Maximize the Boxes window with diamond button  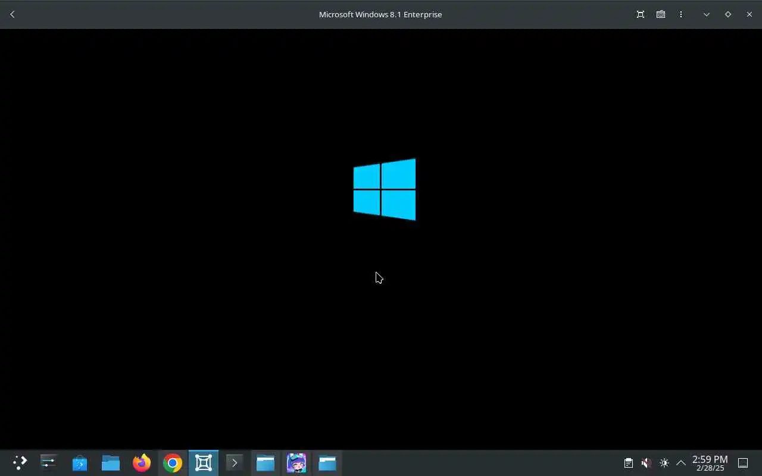point(728,14)
